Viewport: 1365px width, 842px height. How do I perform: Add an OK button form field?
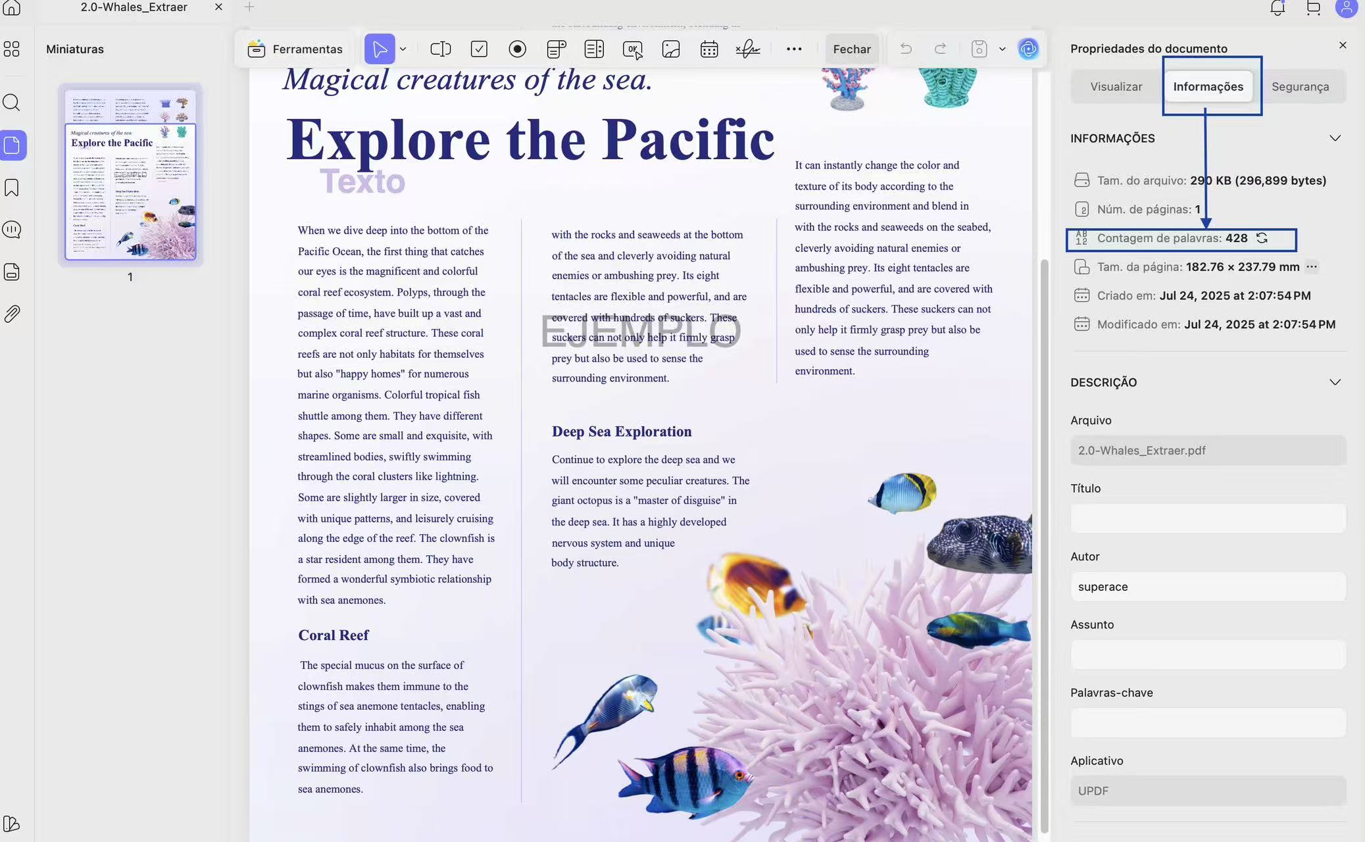(x=632, y=49)
